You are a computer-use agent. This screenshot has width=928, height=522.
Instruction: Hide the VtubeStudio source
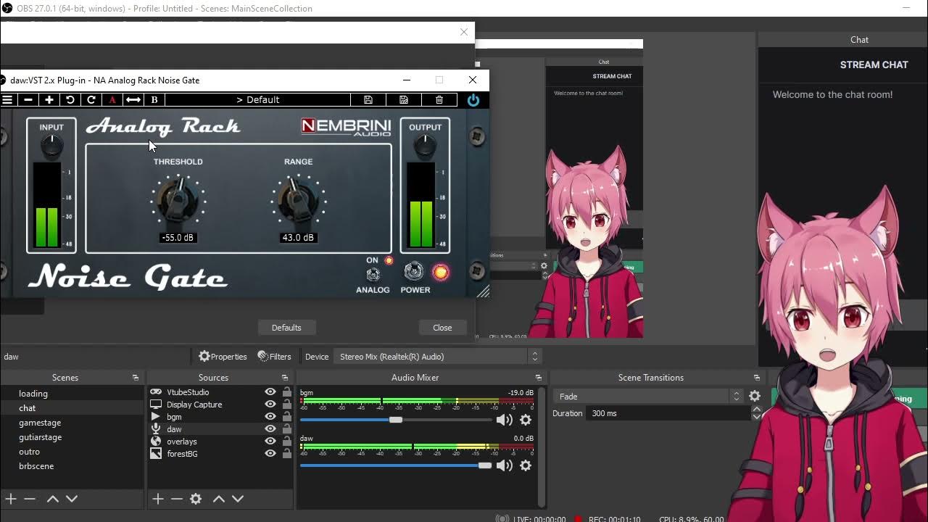coord(270,392)
